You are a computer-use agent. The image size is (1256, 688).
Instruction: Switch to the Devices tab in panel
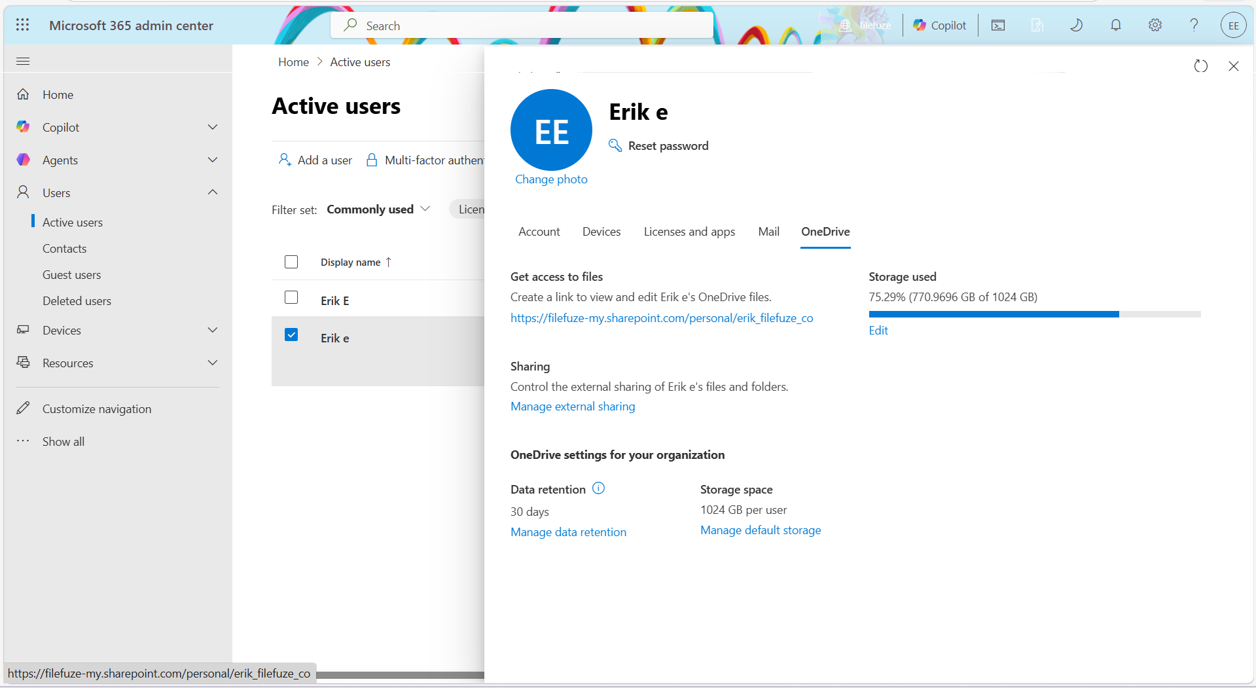(601, 232)
